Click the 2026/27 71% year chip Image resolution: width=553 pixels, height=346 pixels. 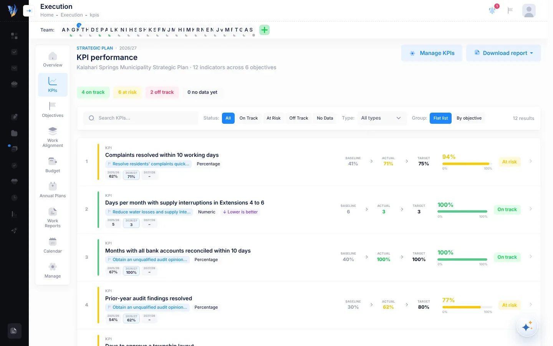131,175
